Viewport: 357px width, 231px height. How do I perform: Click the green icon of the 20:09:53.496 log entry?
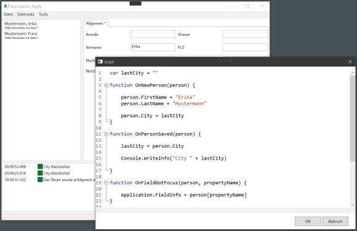pos(40,167)
